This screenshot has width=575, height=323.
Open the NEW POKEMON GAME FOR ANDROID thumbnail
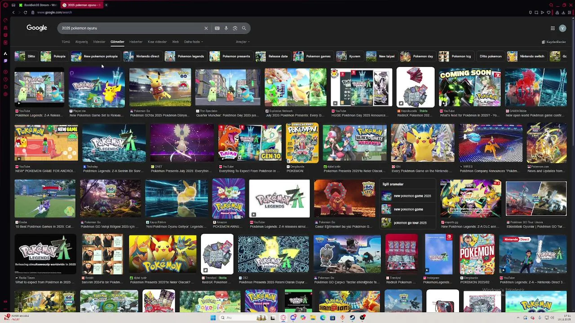coord(46,143)
